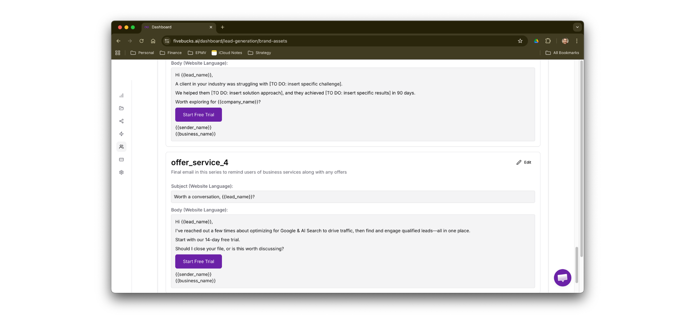Select the share icon in the sidebar

click(x=121, y=121)
